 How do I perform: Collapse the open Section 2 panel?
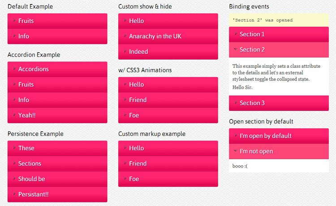tap(279, 50)
